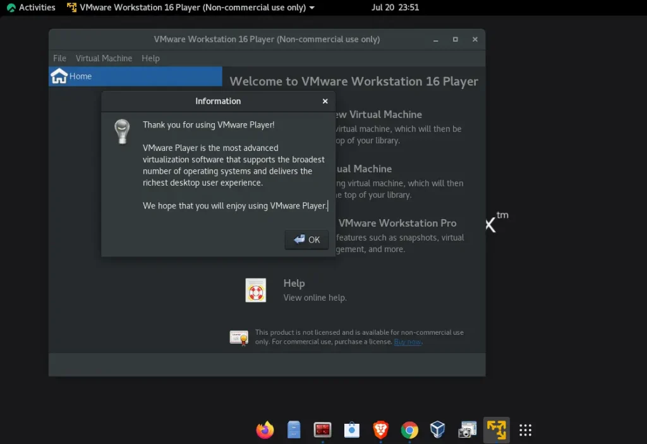Open VirtualBox from the dock
The image size is (647, 444).
coord(437,430)
